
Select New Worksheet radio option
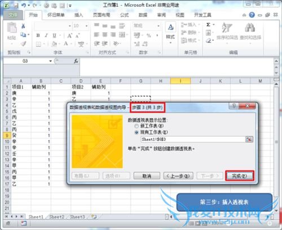pos(136,126)
